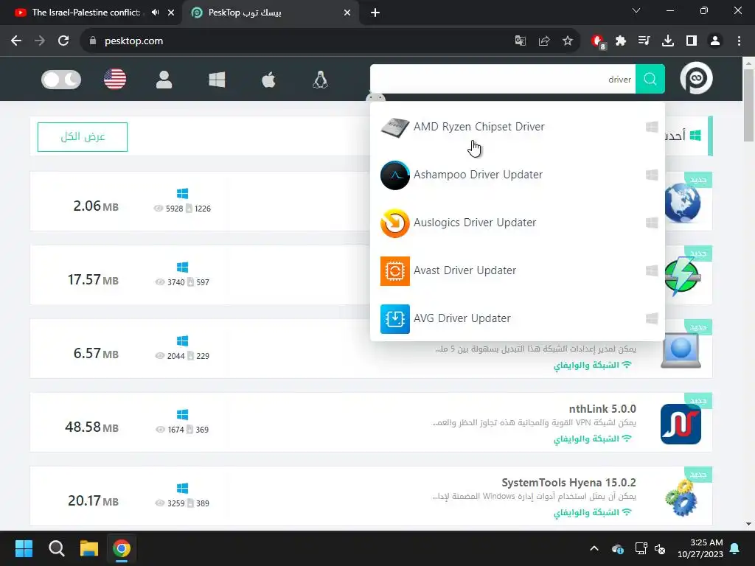
Task: Open network category link under nthLink
Action: 592,439
